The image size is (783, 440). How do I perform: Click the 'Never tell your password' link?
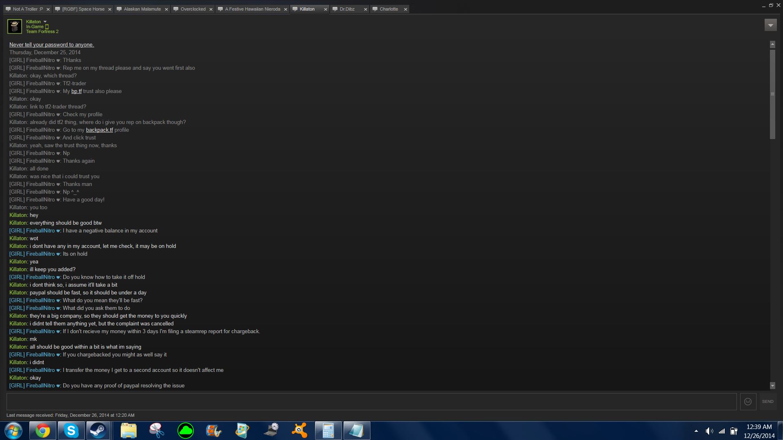click(x=51, y=45)
